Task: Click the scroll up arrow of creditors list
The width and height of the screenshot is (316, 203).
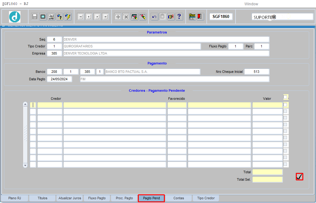Action: (25, 104)
